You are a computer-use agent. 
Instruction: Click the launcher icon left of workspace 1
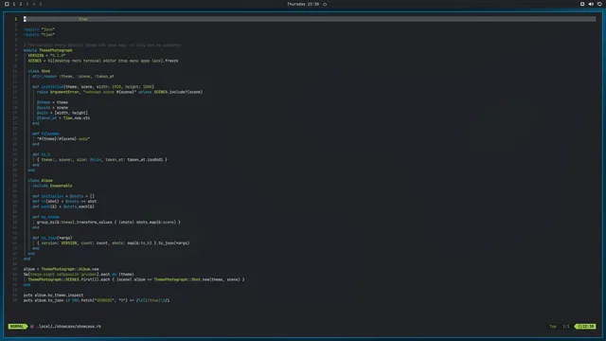tap(7, 4)
